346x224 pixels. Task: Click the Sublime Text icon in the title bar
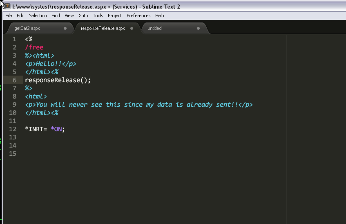click(x=7, y=6)
